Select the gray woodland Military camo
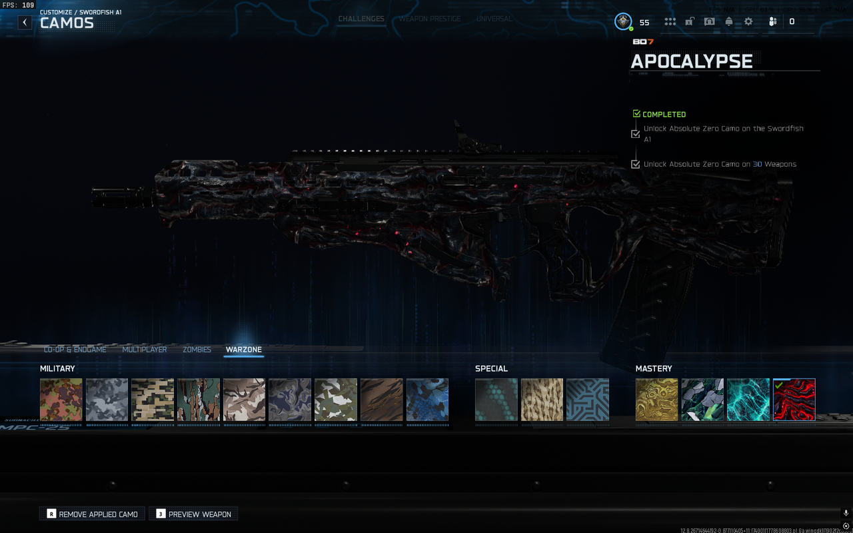 point(107,400)
